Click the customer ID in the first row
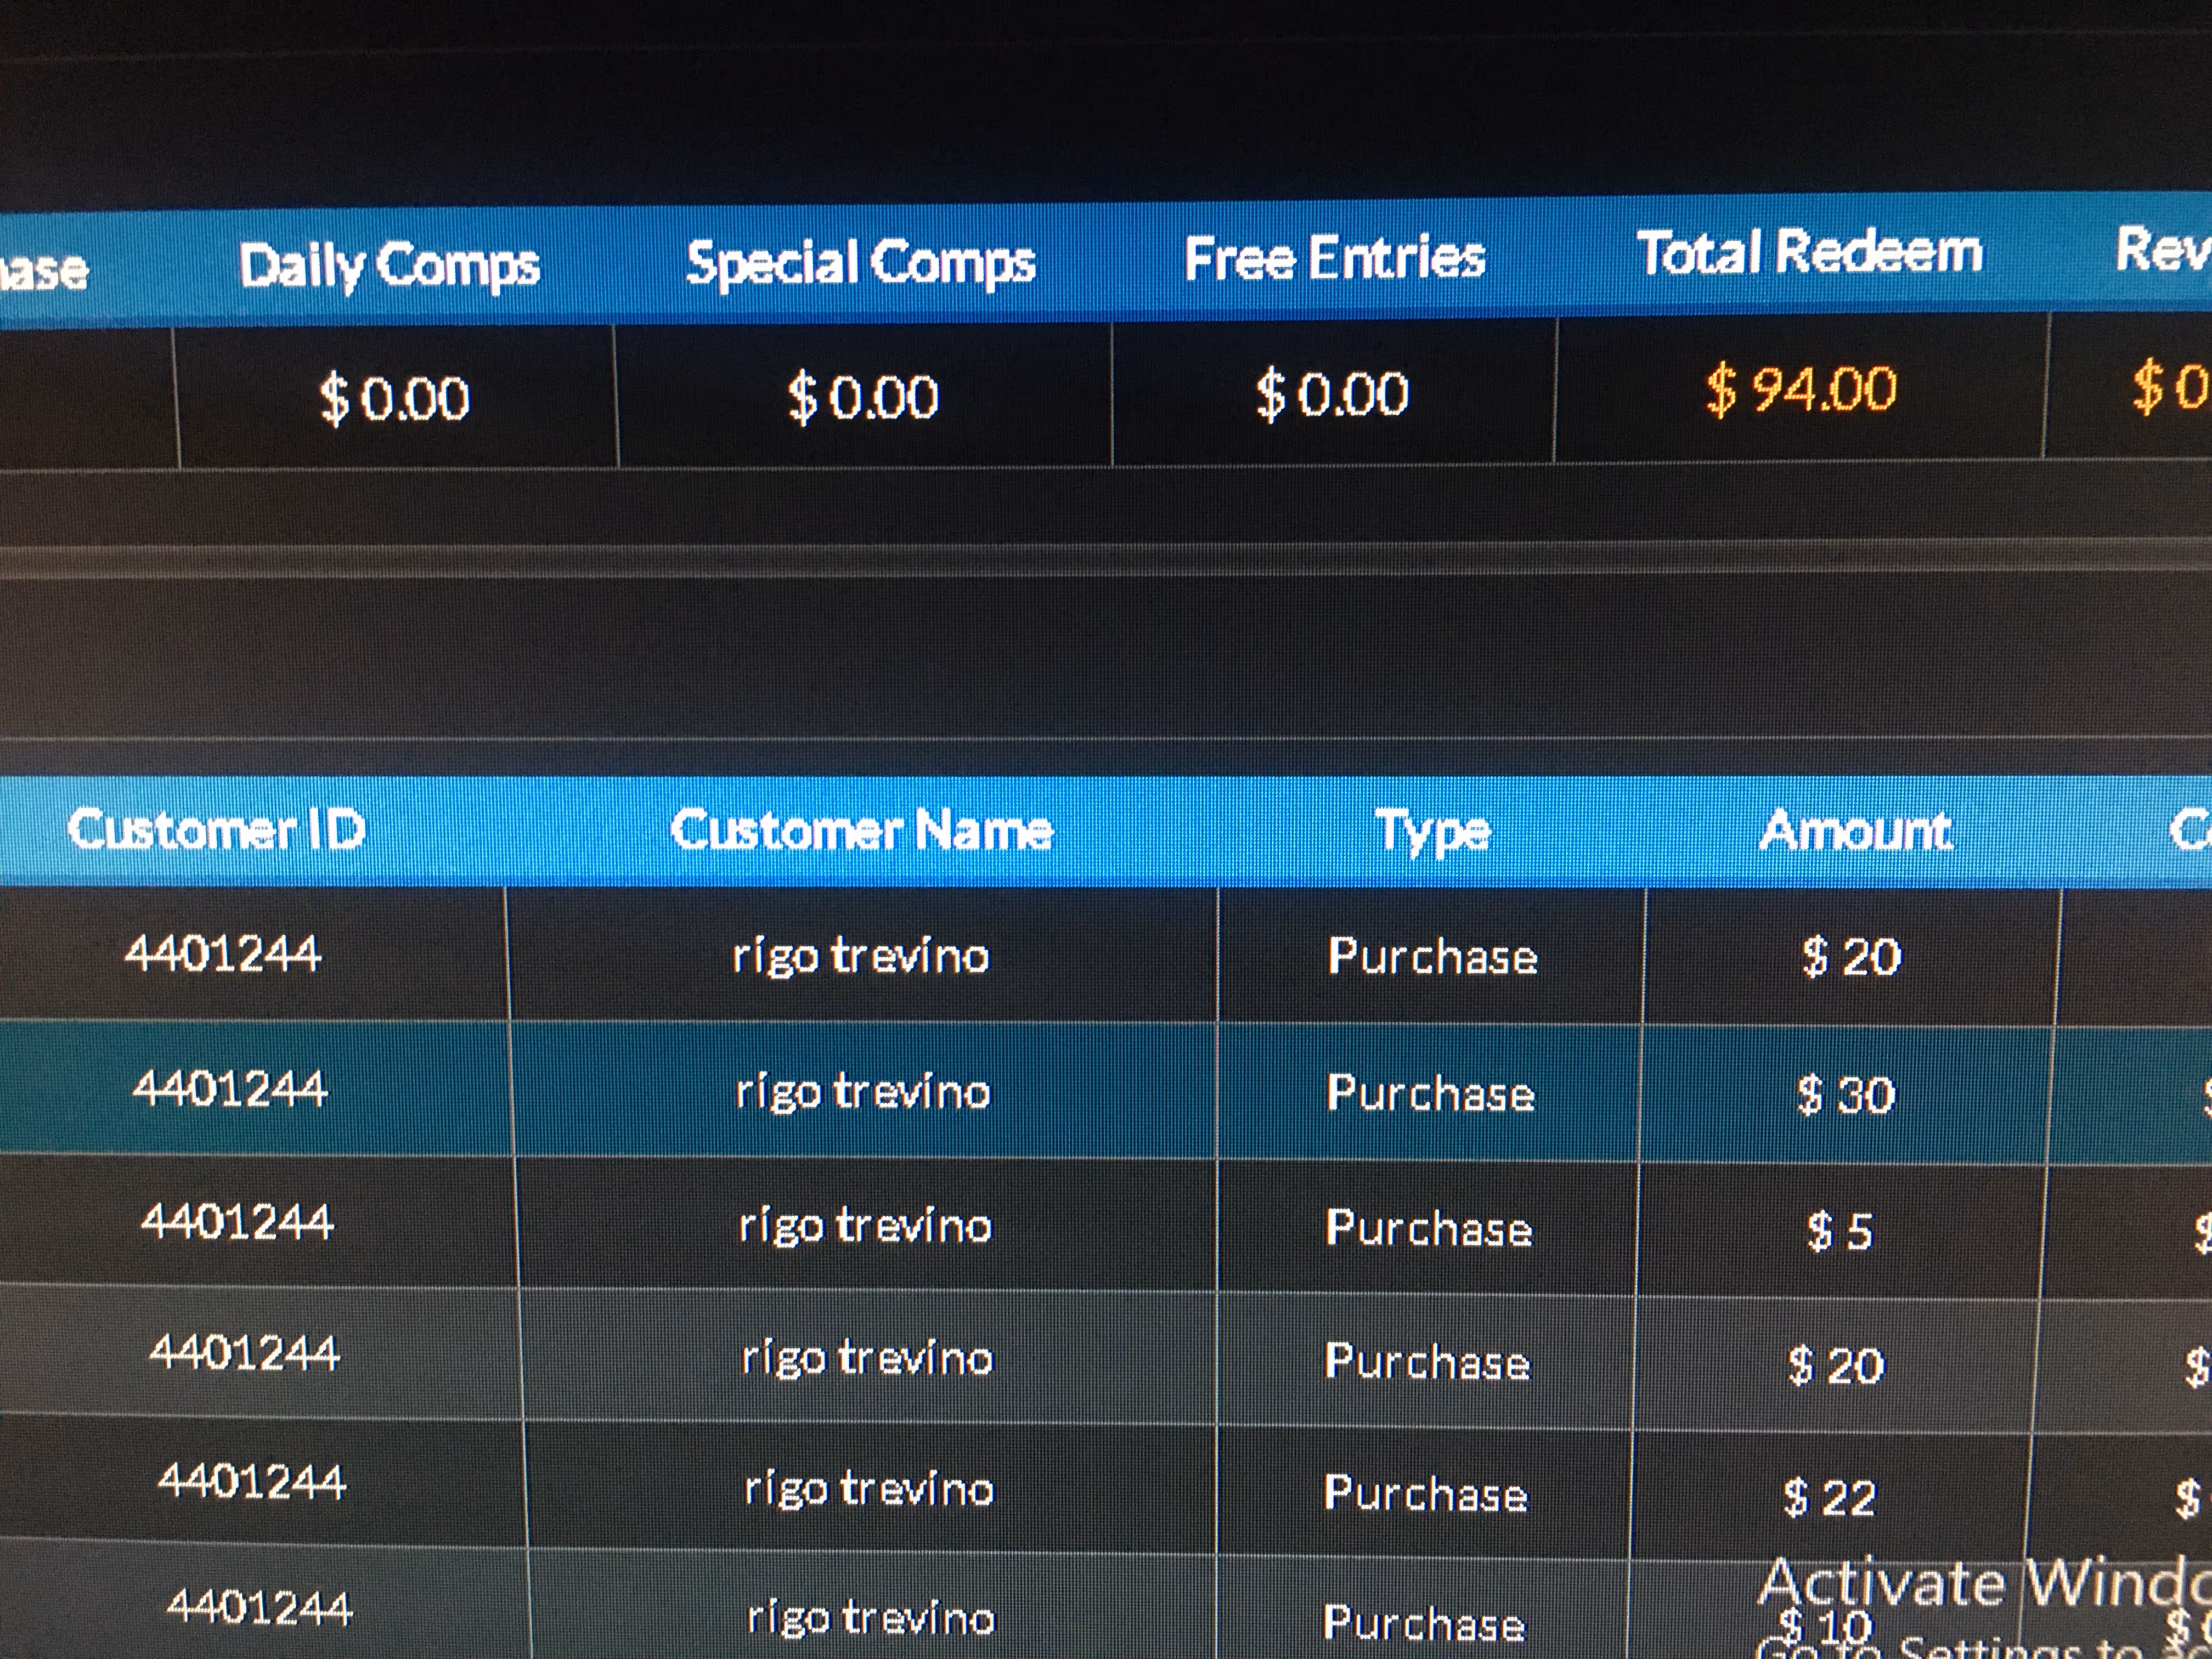This screenshot has width=2212, height=1659. [223, 953]
